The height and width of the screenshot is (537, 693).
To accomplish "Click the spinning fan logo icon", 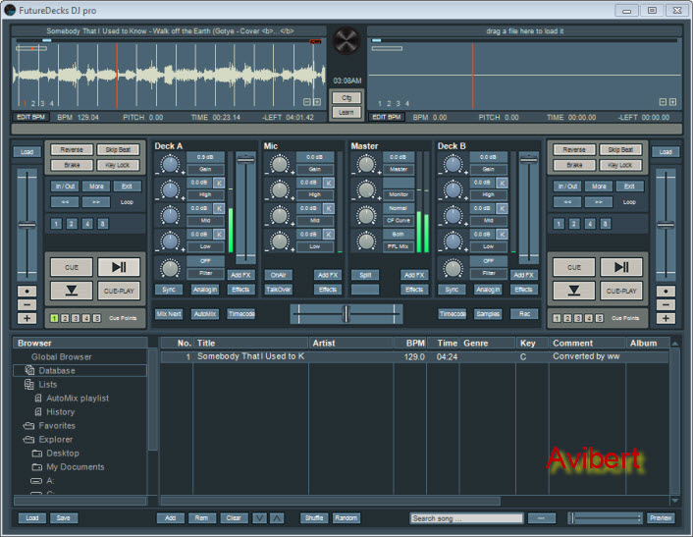I will [x=346, y=40].
